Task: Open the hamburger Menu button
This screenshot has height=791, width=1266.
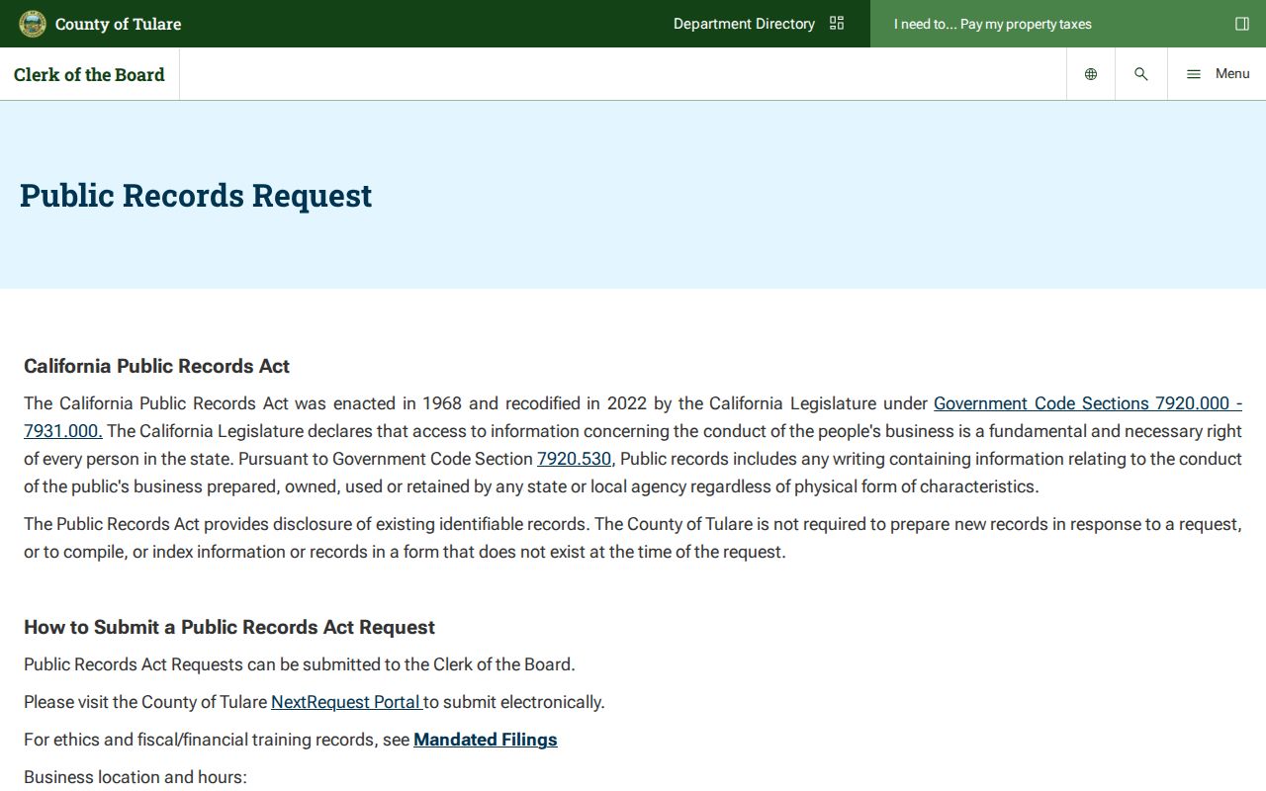Action: tap(1218, 74)
